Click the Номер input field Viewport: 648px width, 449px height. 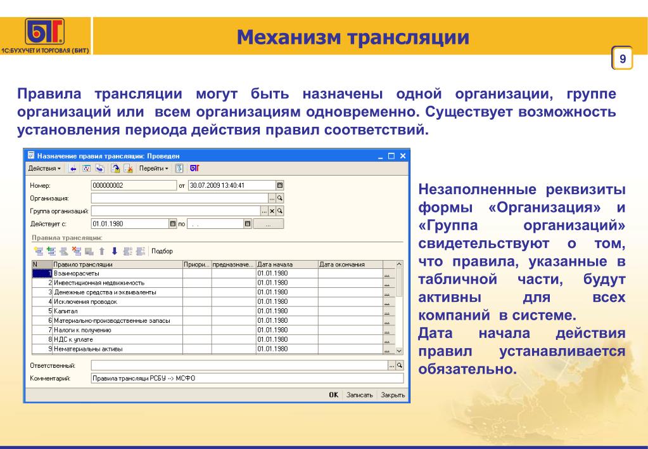point(134,185)
